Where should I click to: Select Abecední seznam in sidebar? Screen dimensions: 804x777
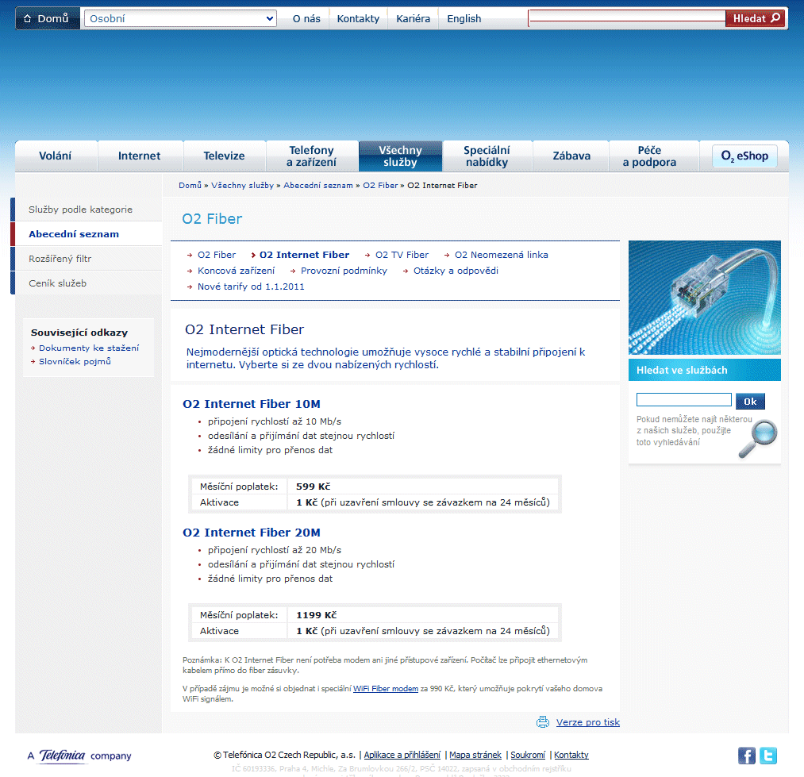pos(88,234)
